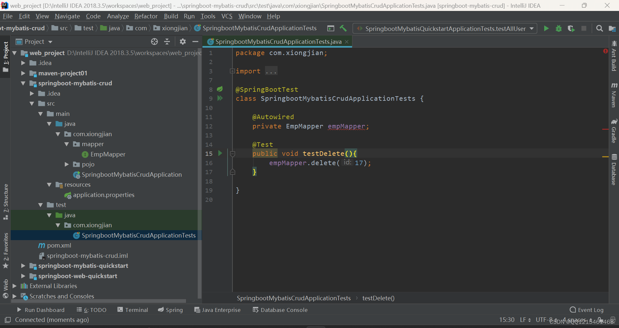Click the Spring leaf gutter icon on line 8

(220, 89)
